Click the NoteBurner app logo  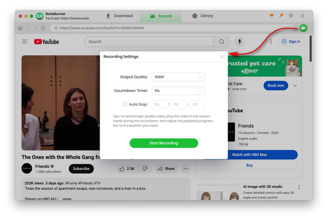(x=39, y=16)
